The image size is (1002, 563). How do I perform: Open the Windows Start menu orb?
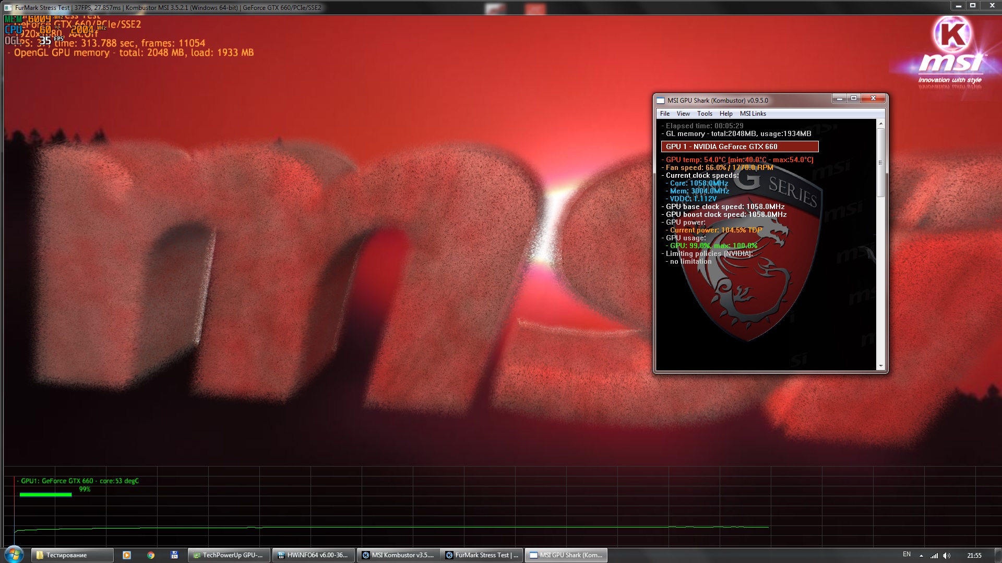(14, 554)
